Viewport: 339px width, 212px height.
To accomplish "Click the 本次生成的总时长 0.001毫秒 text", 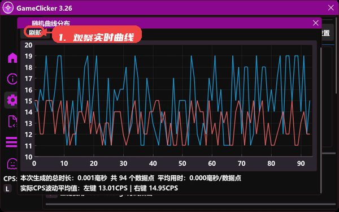I will 64,178.
